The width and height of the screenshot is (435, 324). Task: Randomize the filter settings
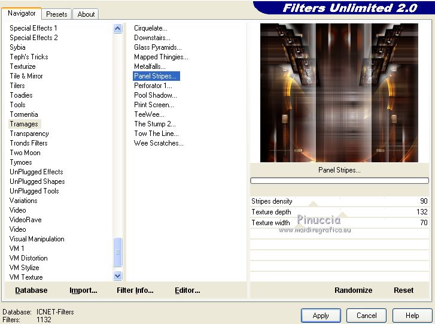353,290
